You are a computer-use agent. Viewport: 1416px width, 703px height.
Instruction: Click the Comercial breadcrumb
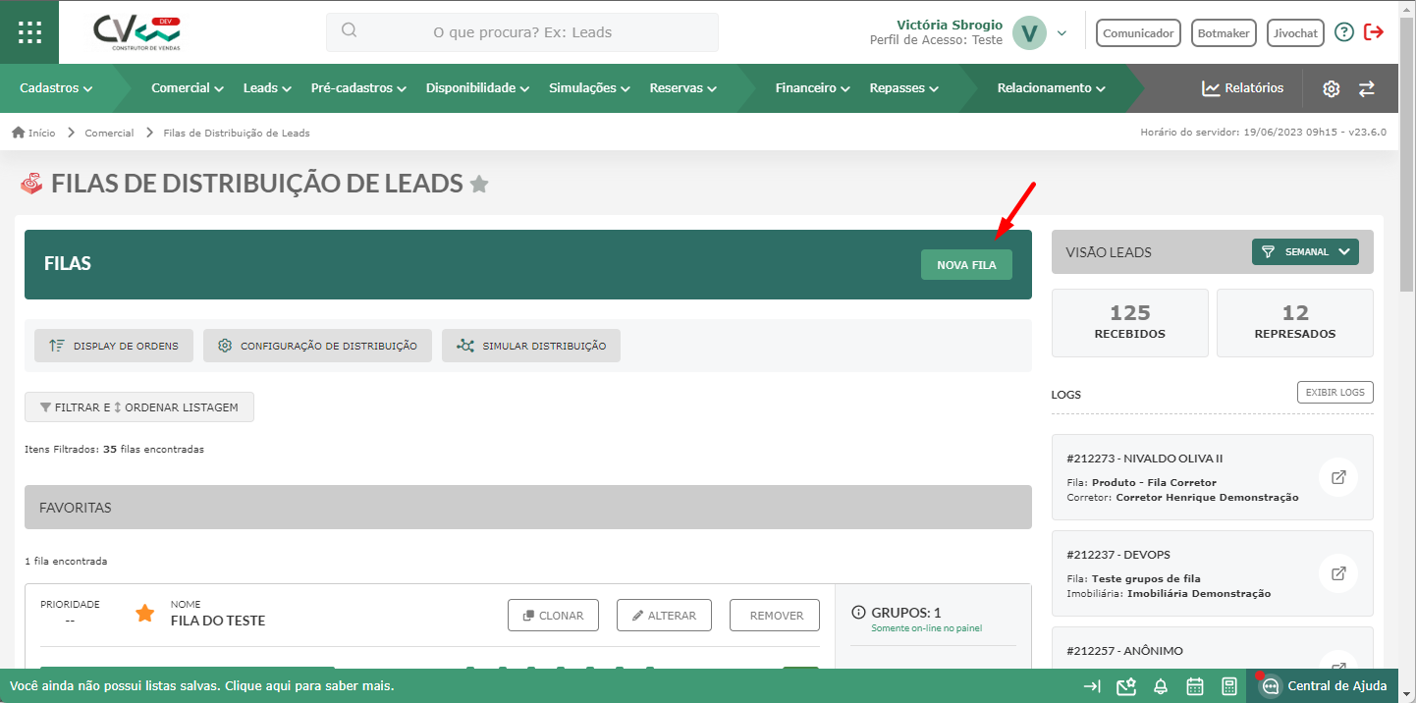point(109,133)
